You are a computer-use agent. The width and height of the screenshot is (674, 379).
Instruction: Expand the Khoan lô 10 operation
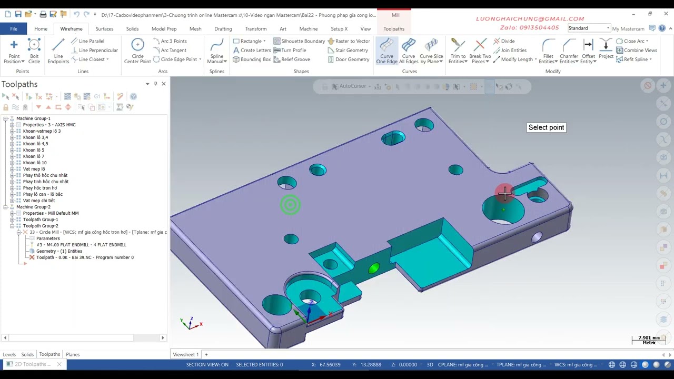(12, 163)
